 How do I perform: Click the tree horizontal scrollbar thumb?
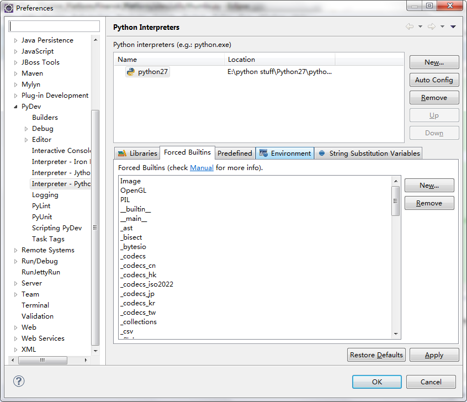pyautogui.click(x=43, y=360)
